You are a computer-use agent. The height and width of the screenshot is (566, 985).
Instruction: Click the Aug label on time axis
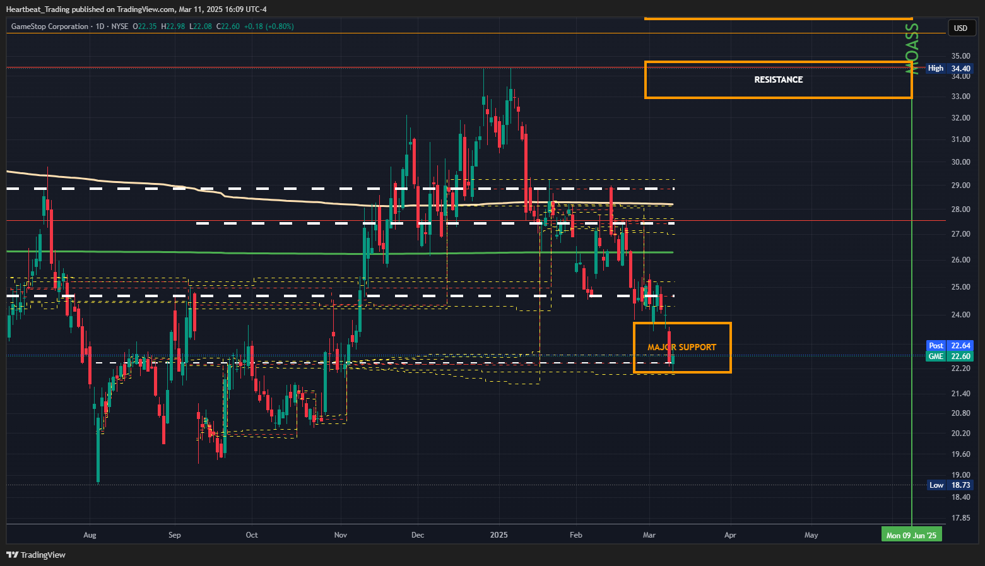90,535
